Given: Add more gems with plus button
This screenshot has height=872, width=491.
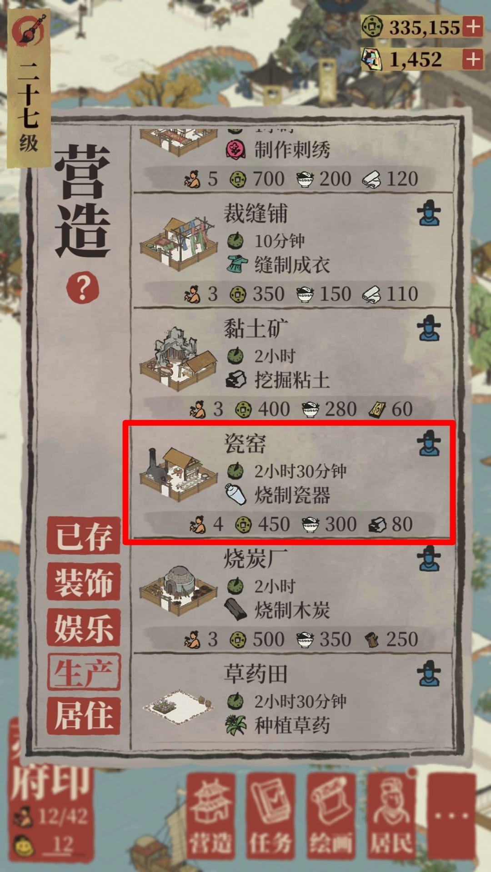Looking at the screenshot, I should (x=472, y=59).
